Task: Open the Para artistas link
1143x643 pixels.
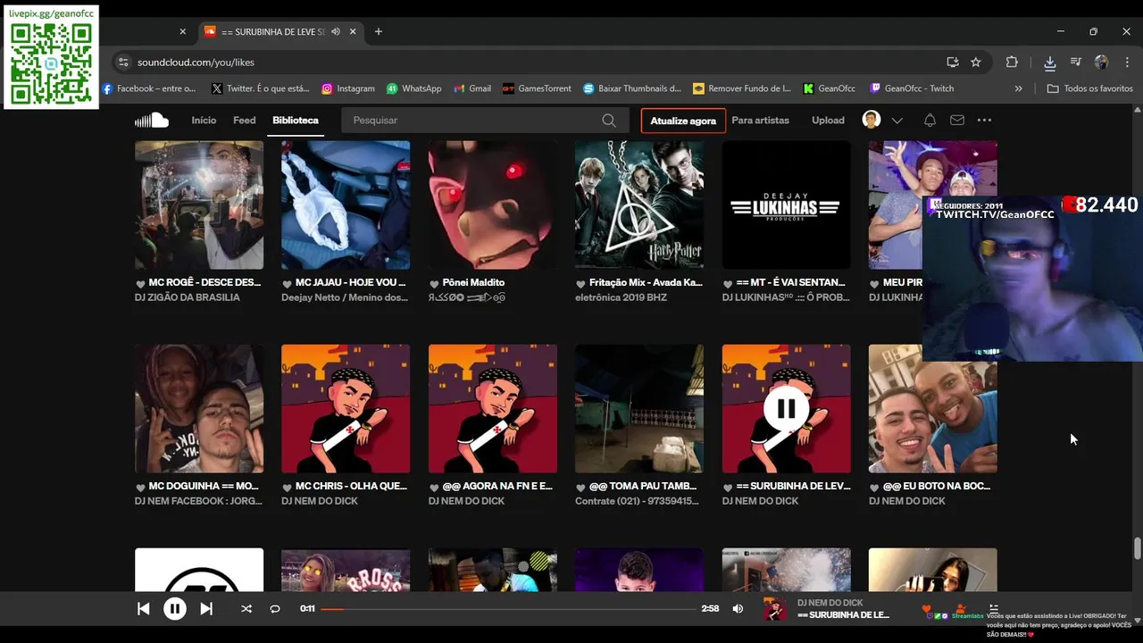Action: coord(760,120)
